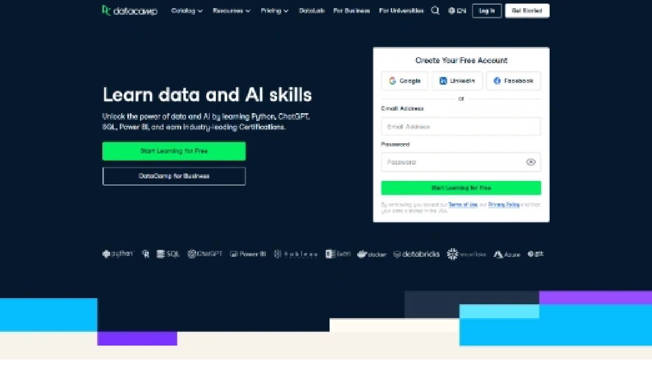Click the Log In button
652x367 pixels.
point(487,11)
